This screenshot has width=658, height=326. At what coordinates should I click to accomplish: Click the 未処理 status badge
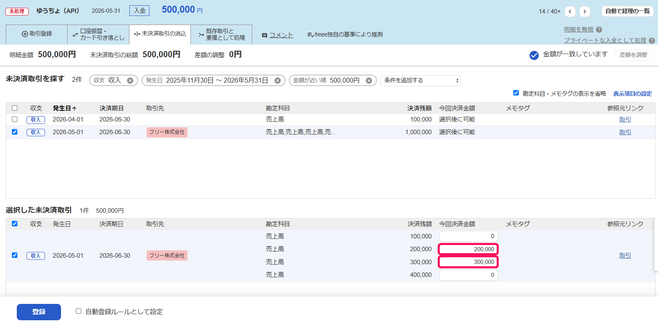coord(17,11)
